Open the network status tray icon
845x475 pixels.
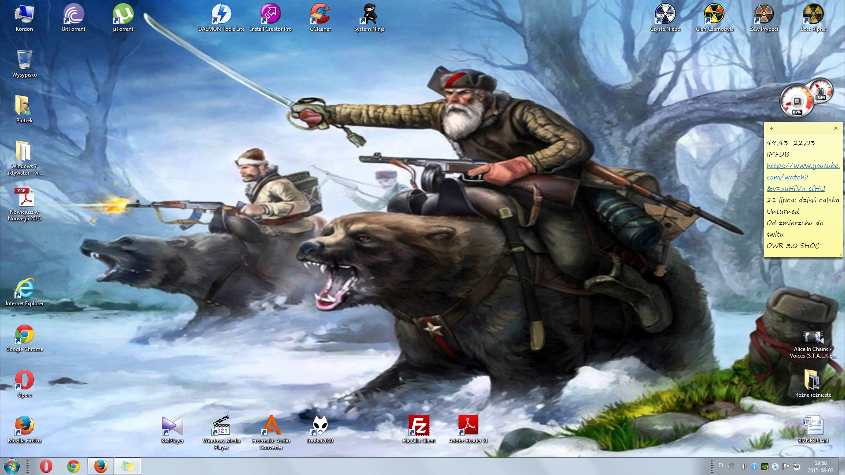point(796,466)
